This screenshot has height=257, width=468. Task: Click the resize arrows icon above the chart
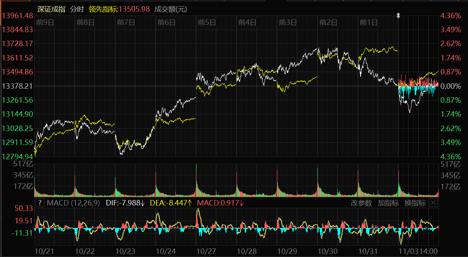[x=398, y=16]
